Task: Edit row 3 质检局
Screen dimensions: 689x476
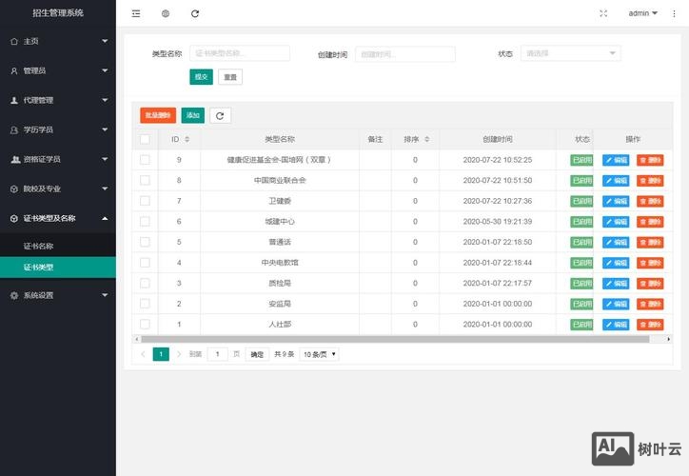Action: (x=616, y=284)
